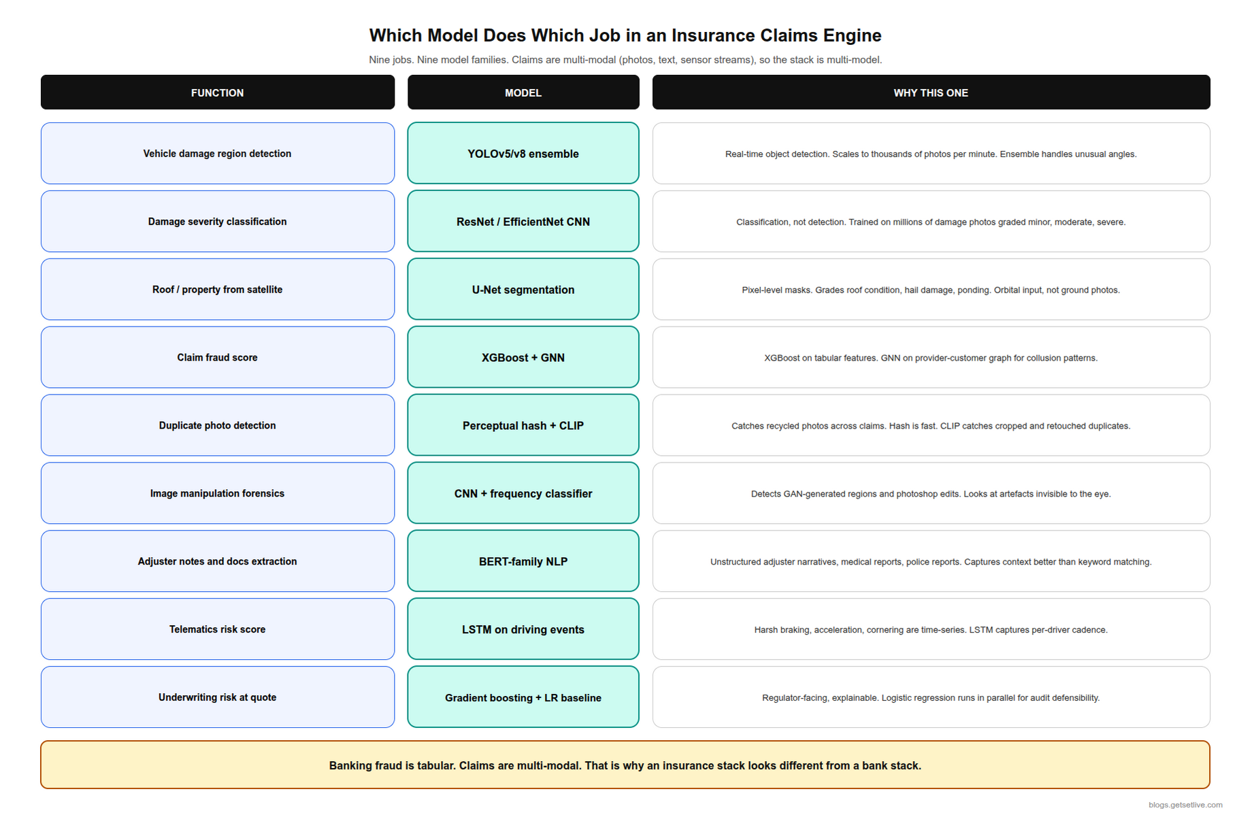Click the XGBoost + GNN model card

coord(523,358)
